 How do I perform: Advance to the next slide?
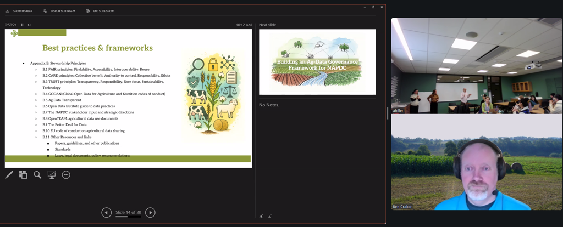pos(150,213)
